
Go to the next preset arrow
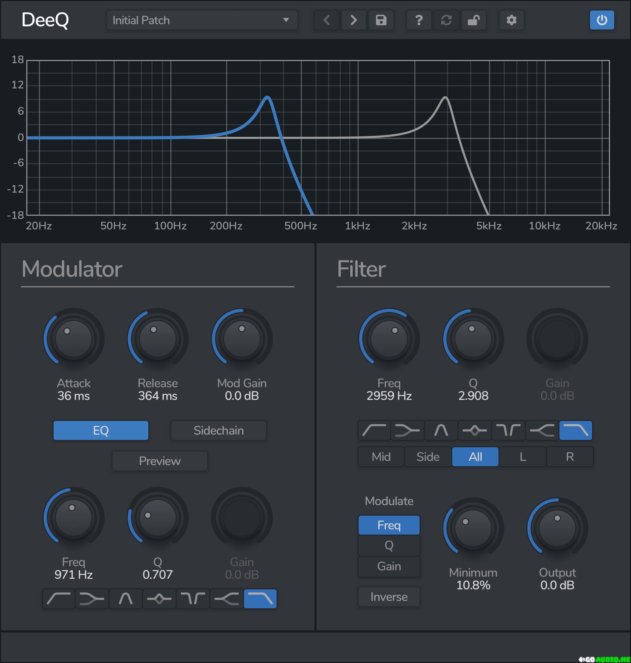354,20
